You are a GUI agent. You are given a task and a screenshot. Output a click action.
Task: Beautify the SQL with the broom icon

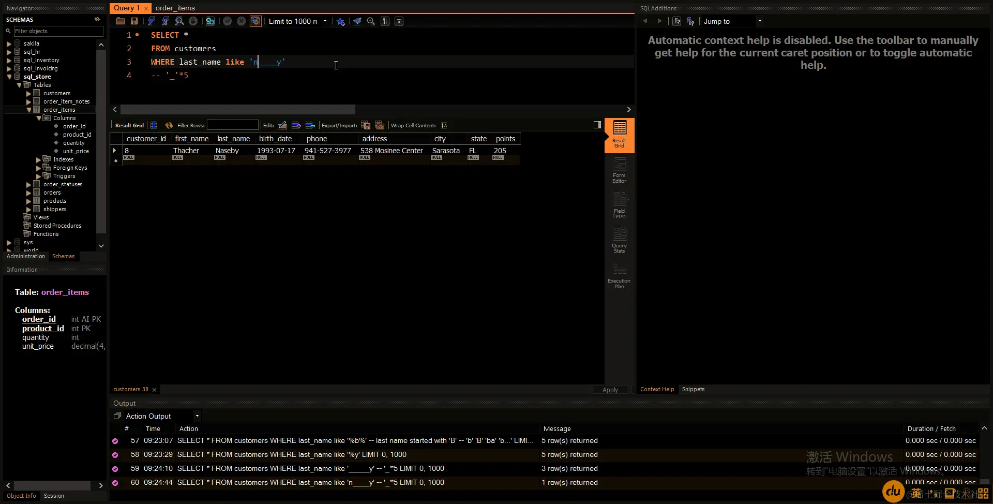[x=357, y=21]
